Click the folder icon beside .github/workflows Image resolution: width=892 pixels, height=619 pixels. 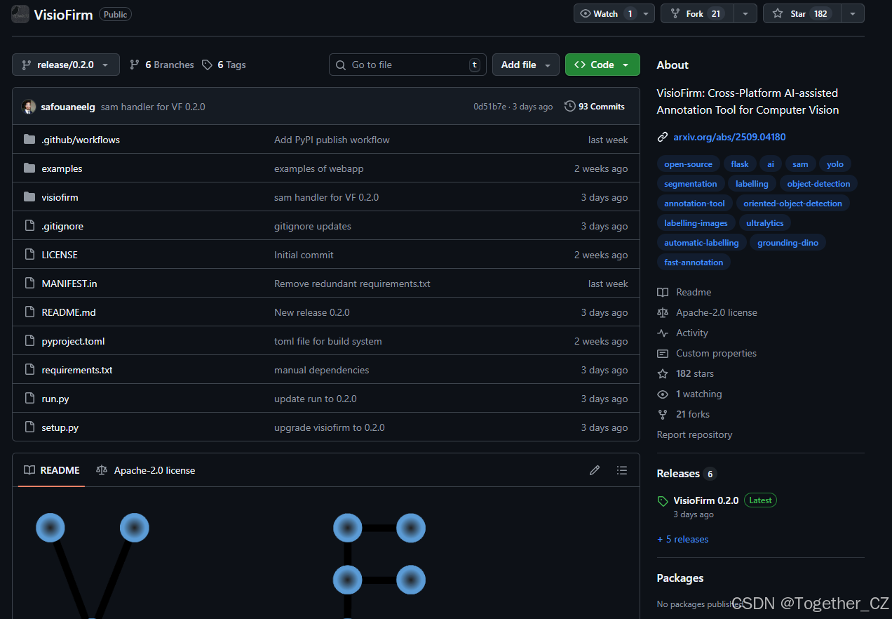[29, 140]
